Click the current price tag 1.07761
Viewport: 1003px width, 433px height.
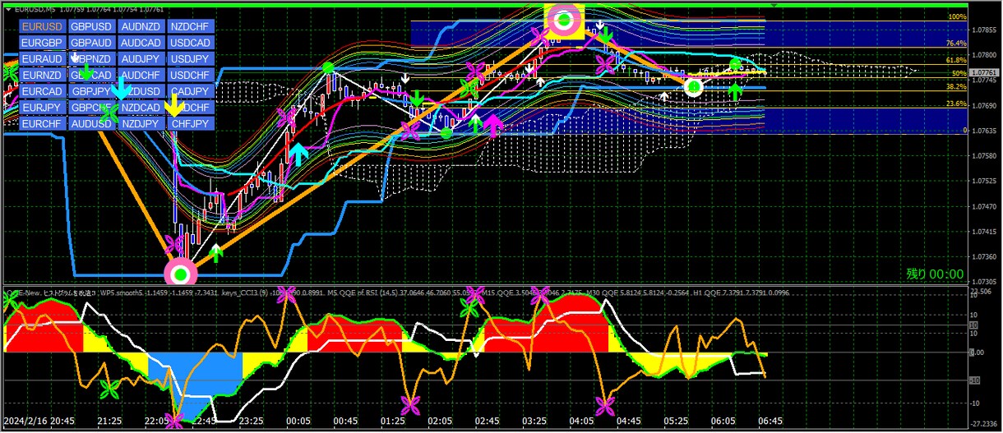(985, 72)
